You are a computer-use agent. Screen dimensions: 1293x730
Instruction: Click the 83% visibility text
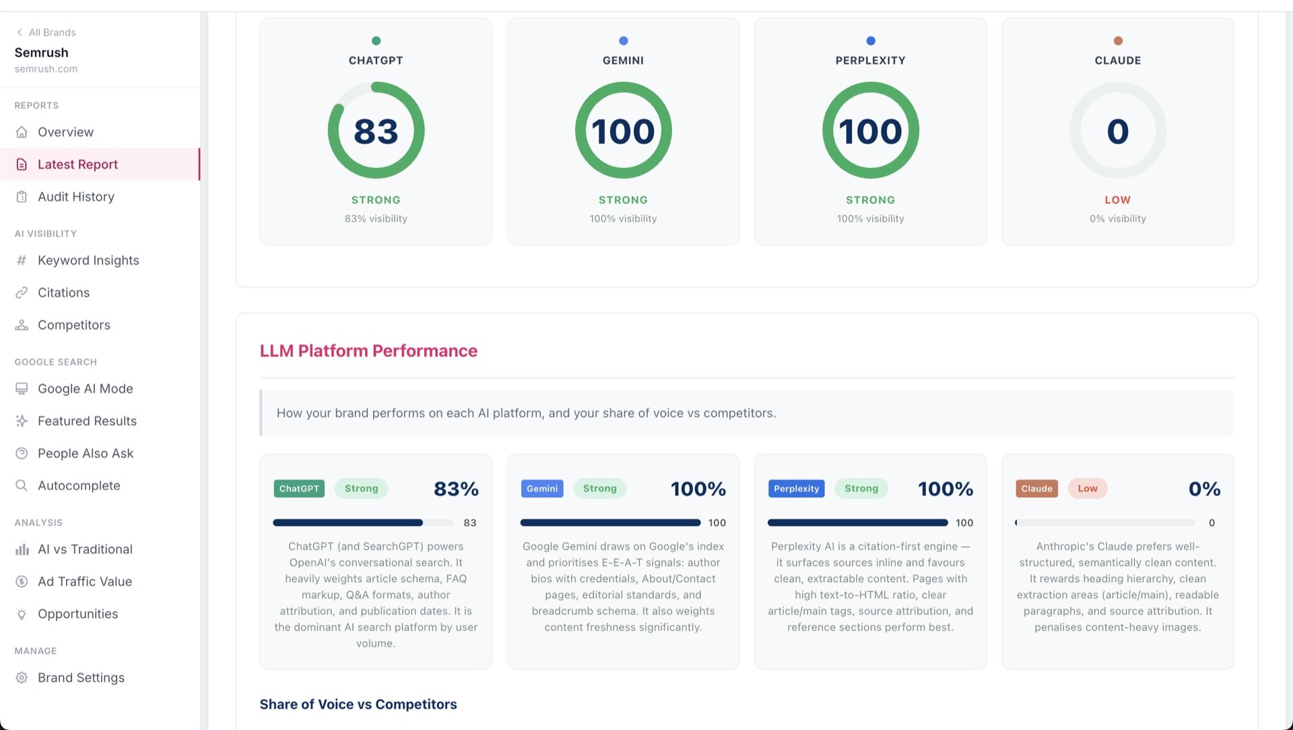click(x=376, y=219)
